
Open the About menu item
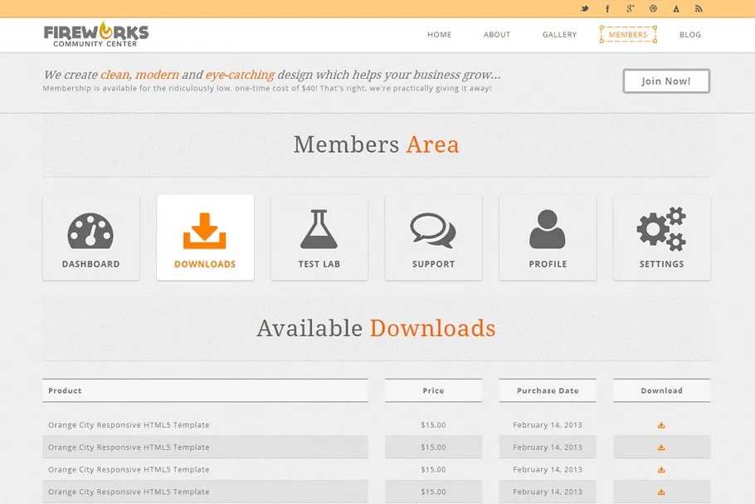[x=497, y=35]
